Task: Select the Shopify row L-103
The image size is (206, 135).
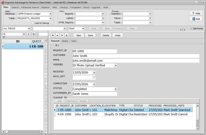Action: tap(123, 114)
